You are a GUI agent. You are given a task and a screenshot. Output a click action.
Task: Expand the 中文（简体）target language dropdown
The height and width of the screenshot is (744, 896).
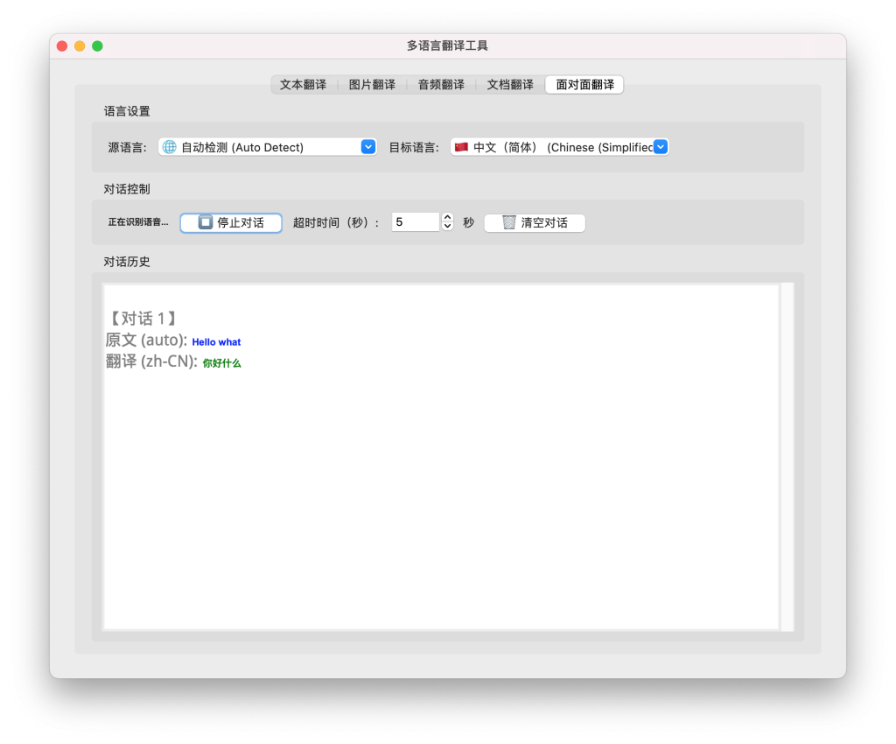click(661, 147)
